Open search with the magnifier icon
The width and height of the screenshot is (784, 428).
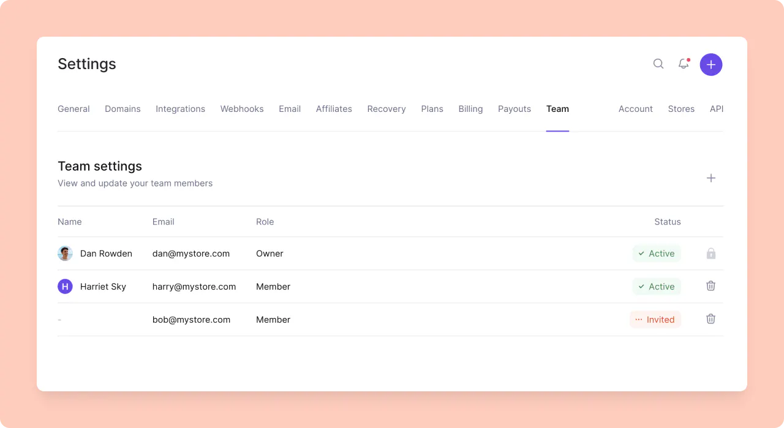pyautogui.click(x=658, y=64)
